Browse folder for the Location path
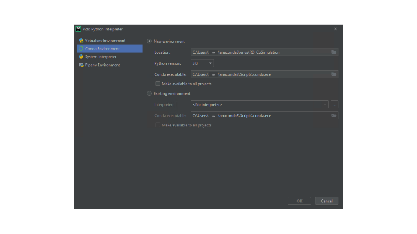Image resolution: width=417 pixels, height=234 pixels. pos(334,52)
